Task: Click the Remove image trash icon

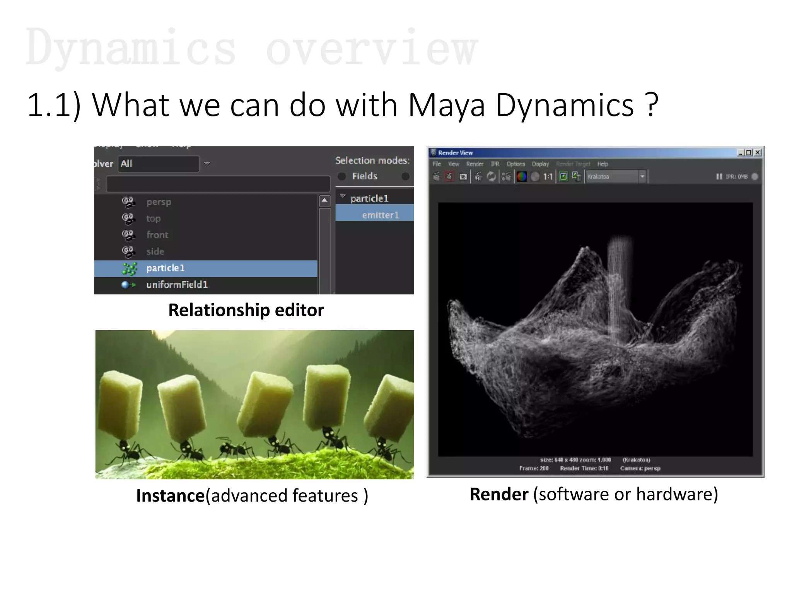Action: [x=576, y=177]
